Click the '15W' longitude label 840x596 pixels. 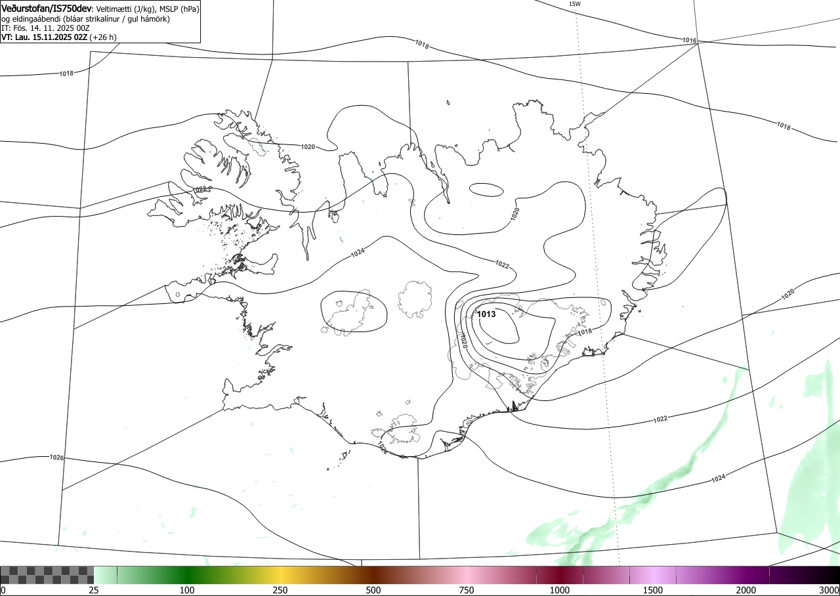pyautogui.click(x=574, y=4)
